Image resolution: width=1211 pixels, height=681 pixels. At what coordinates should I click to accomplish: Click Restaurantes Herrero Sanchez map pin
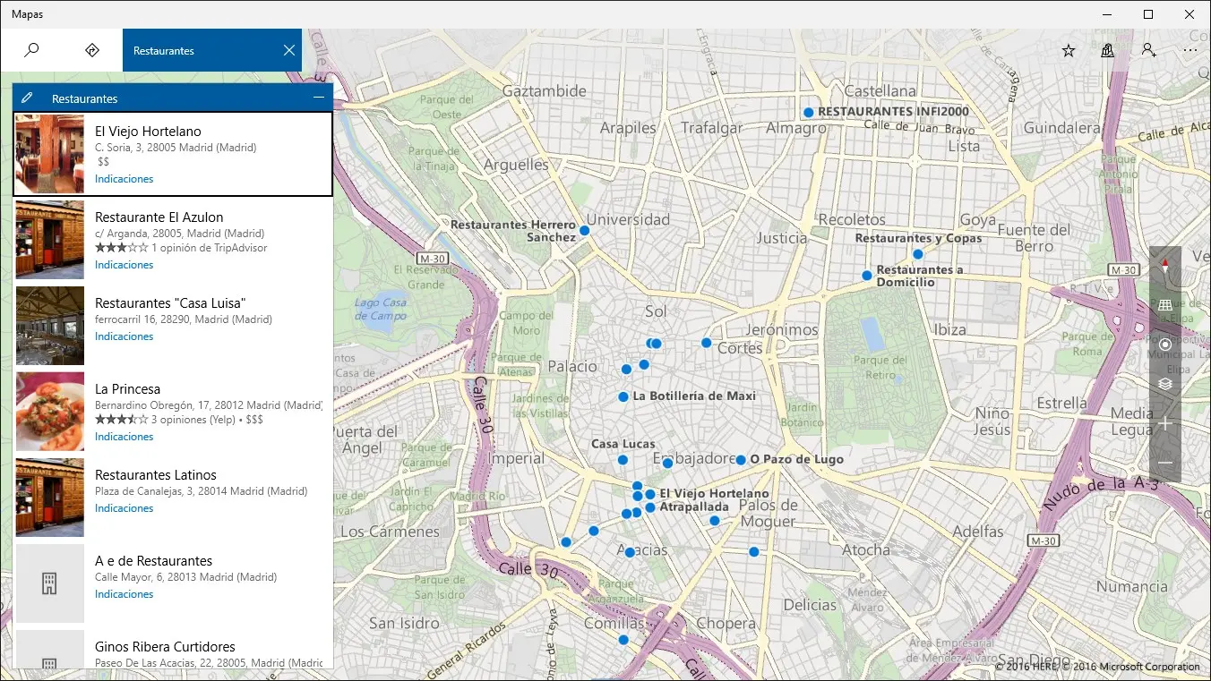[x=584, y=231]
